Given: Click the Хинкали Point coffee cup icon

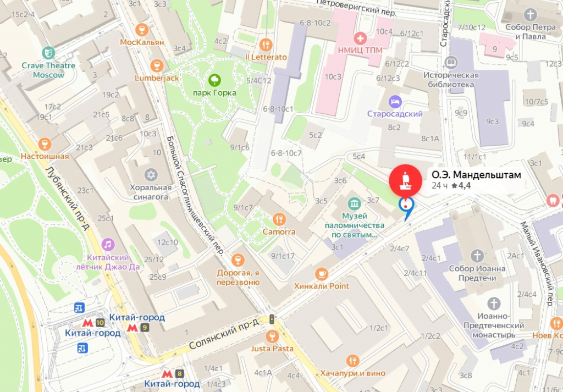Looking at the screenshot, I should [321, 274].
